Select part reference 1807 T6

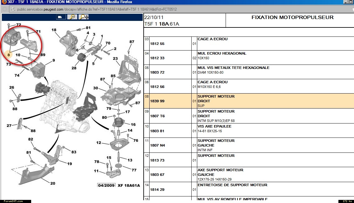157,116
